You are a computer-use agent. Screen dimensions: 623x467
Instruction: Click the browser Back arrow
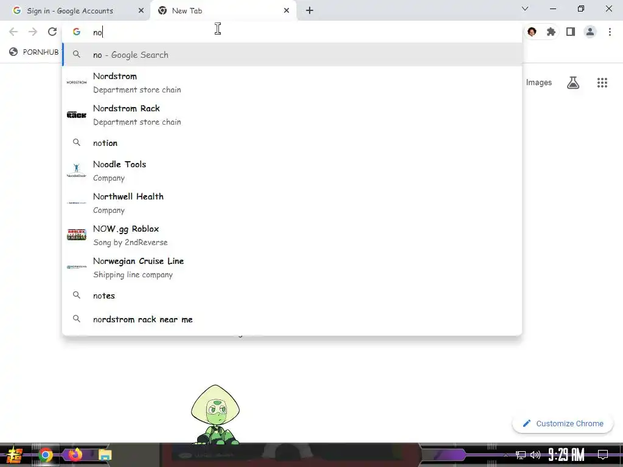(13, 32)
